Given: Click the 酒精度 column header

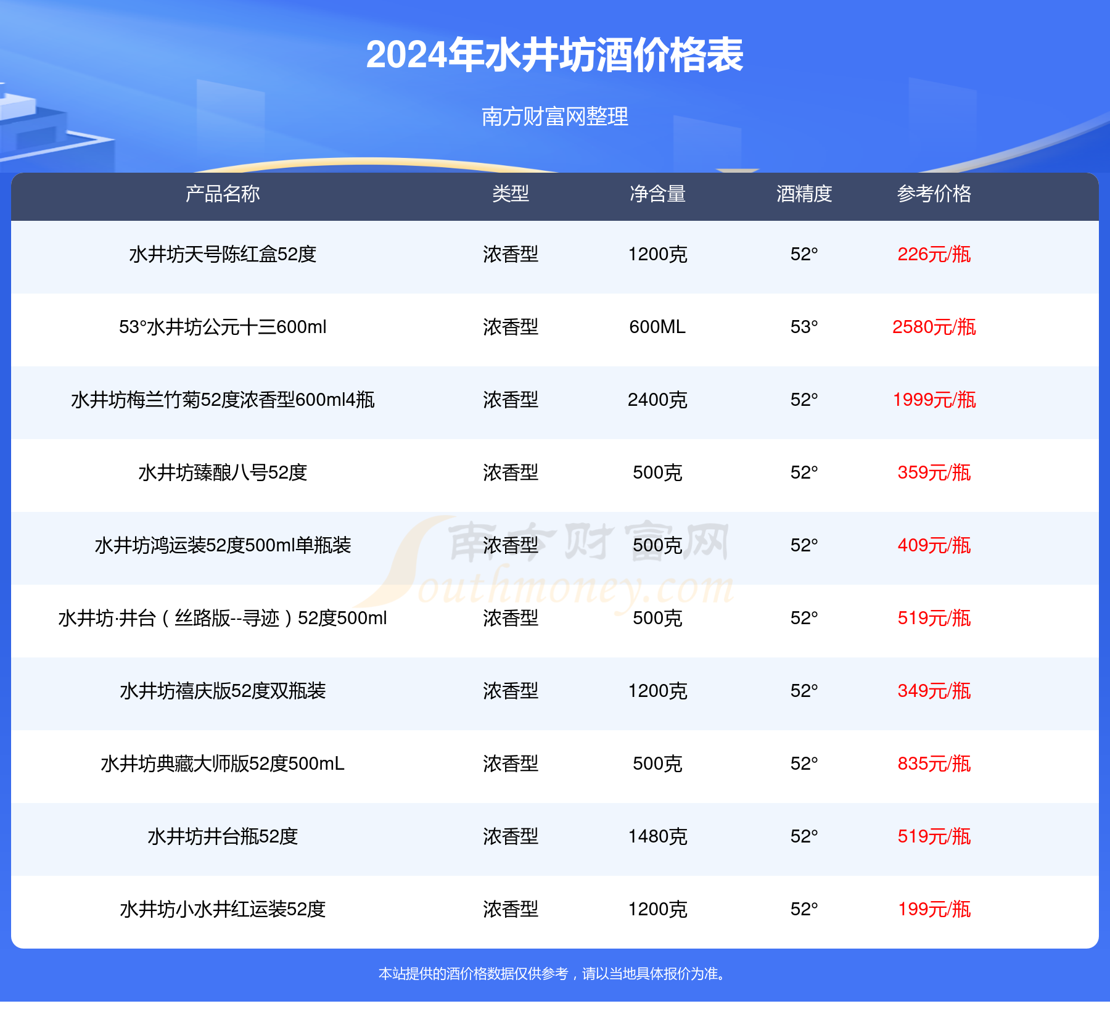Looking at the screenshot, I should pyautogui.click(x=804, y=194).
